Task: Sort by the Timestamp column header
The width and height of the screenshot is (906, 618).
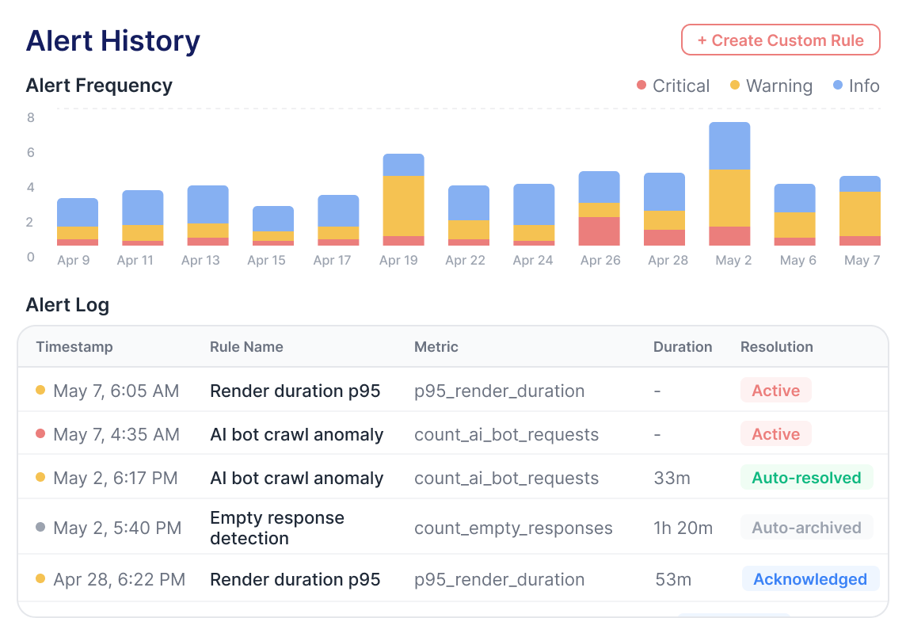Action: pos(74,347)
